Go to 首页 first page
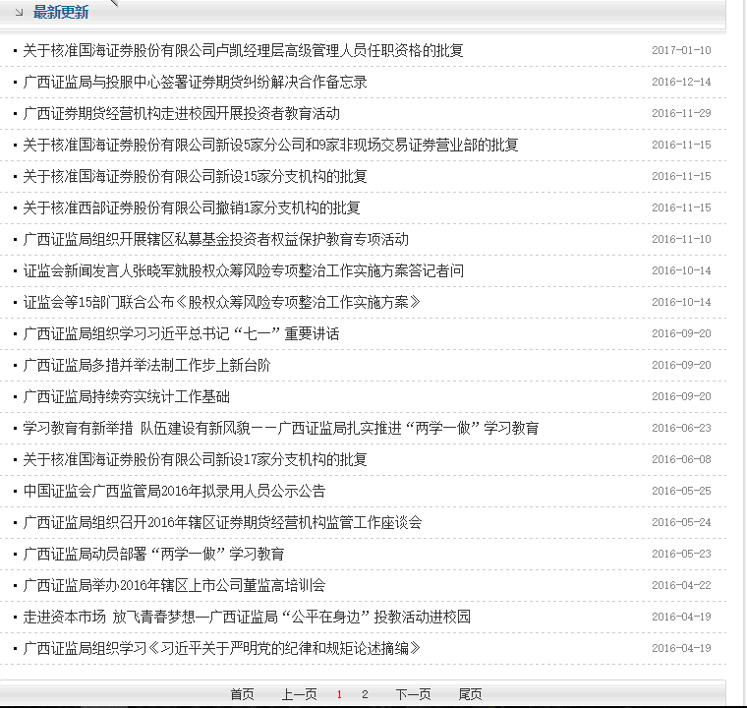Image resolution: width=747 pixels, height=708 pixels. coord(242,694)
